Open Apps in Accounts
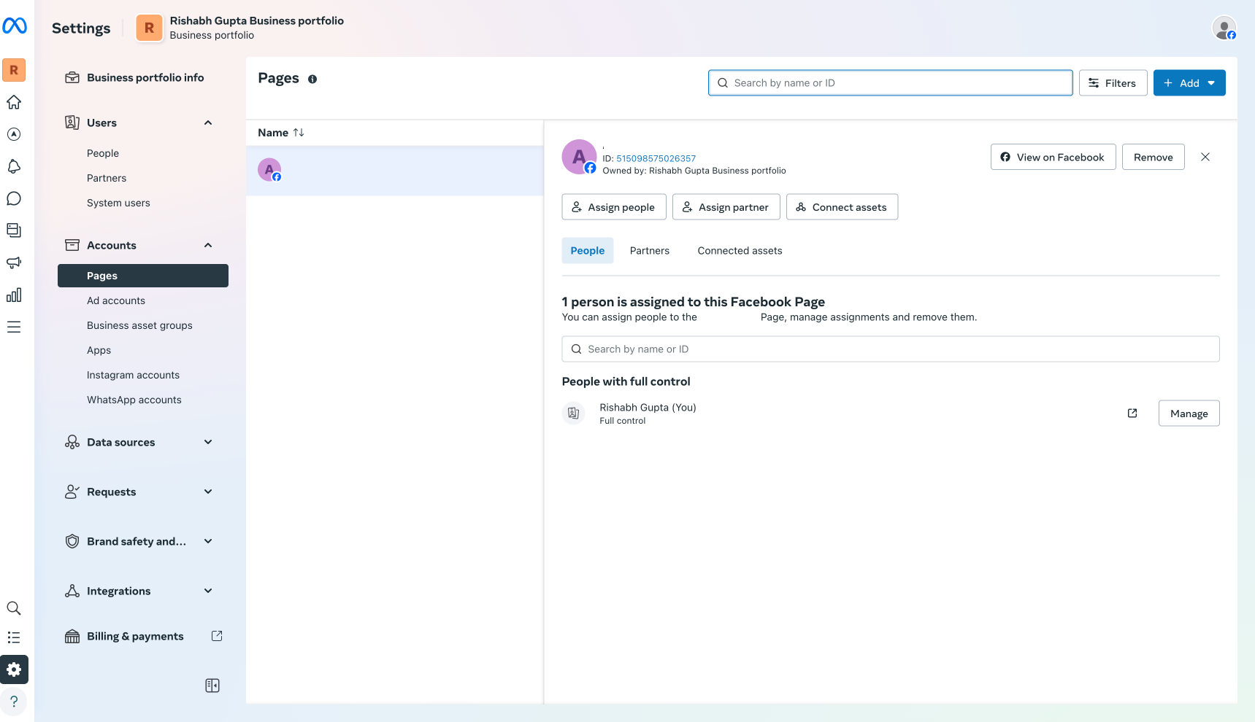The width and height of the screenshot is (1255, 722). click(99, 350)
